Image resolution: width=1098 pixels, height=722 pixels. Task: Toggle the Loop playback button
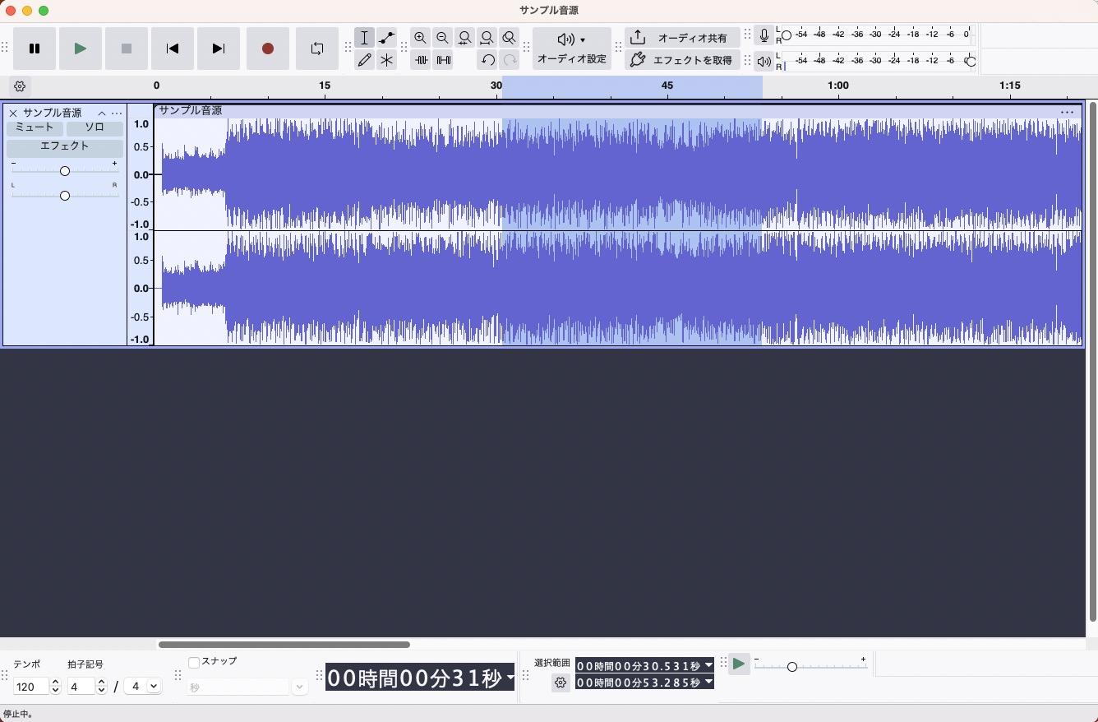tap(316, 49)
